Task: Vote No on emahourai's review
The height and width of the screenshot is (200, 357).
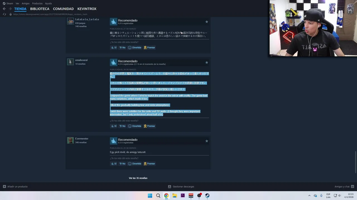Action: pyautogui.click(x=122, y=126)
